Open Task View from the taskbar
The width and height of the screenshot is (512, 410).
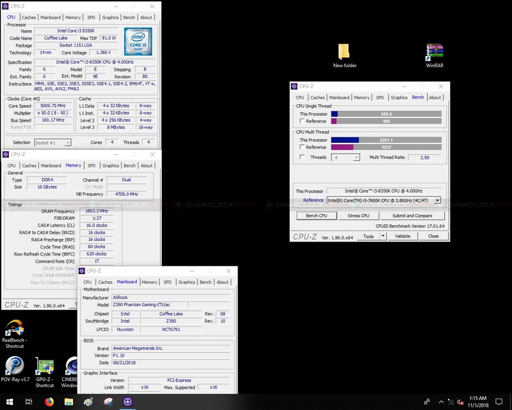29,402
